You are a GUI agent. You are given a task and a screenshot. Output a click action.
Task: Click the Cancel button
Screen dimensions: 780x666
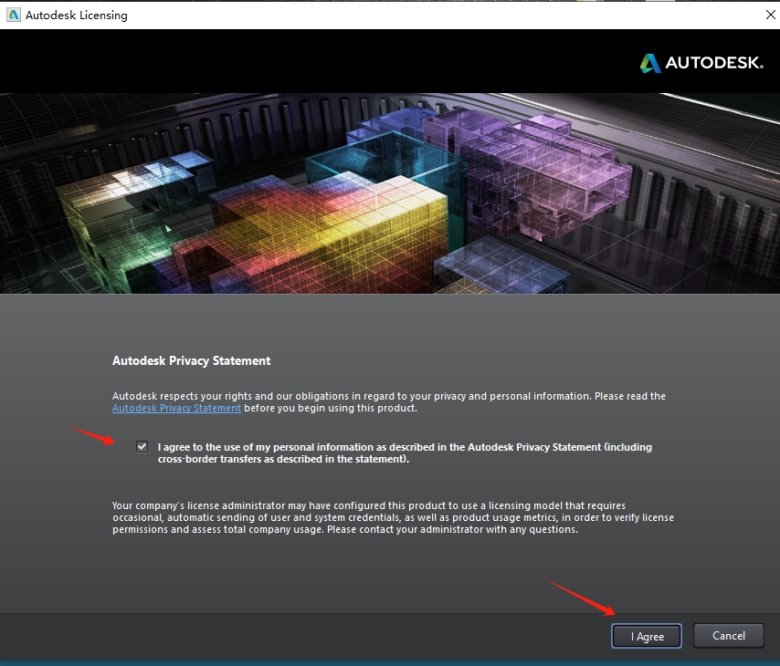point(728,636)
